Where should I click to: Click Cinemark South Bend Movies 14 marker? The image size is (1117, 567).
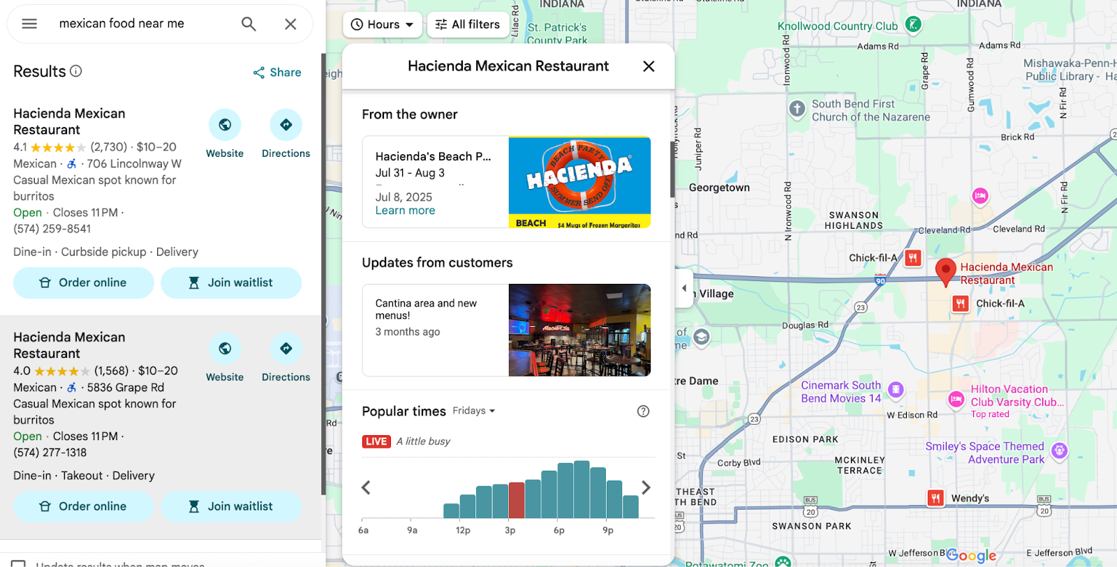pyautogui.click(x=896, y=390)
